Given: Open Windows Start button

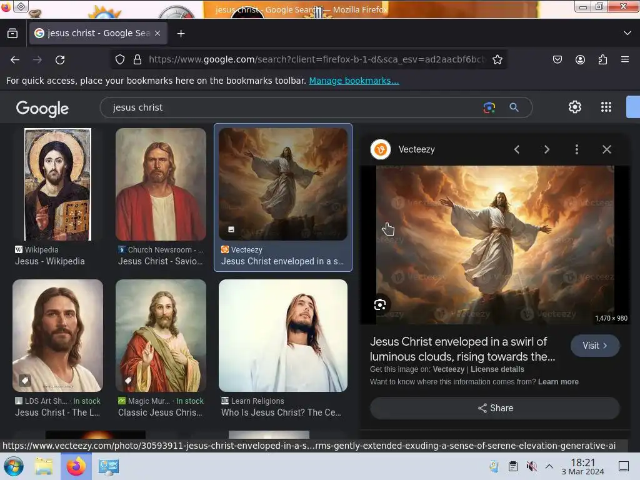Looking at the screenshot, I should click(14, 466).
